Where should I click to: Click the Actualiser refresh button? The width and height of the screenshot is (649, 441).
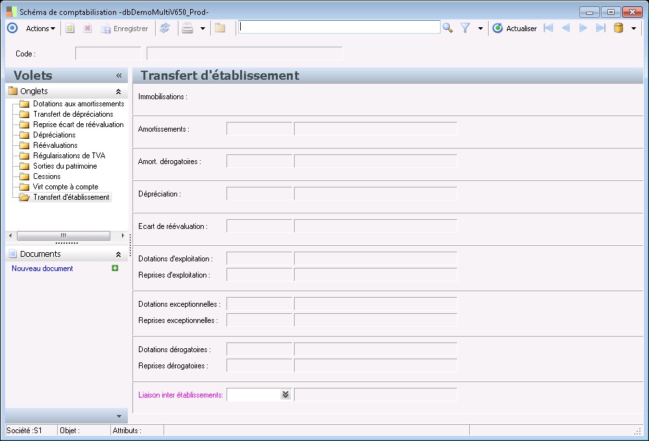[x=515, y=28]
